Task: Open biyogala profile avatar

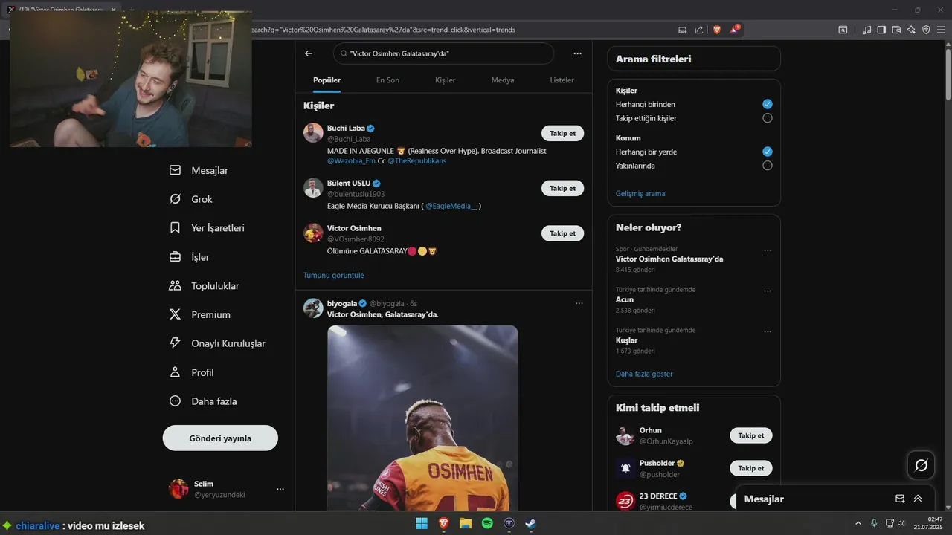Action: 313,308
